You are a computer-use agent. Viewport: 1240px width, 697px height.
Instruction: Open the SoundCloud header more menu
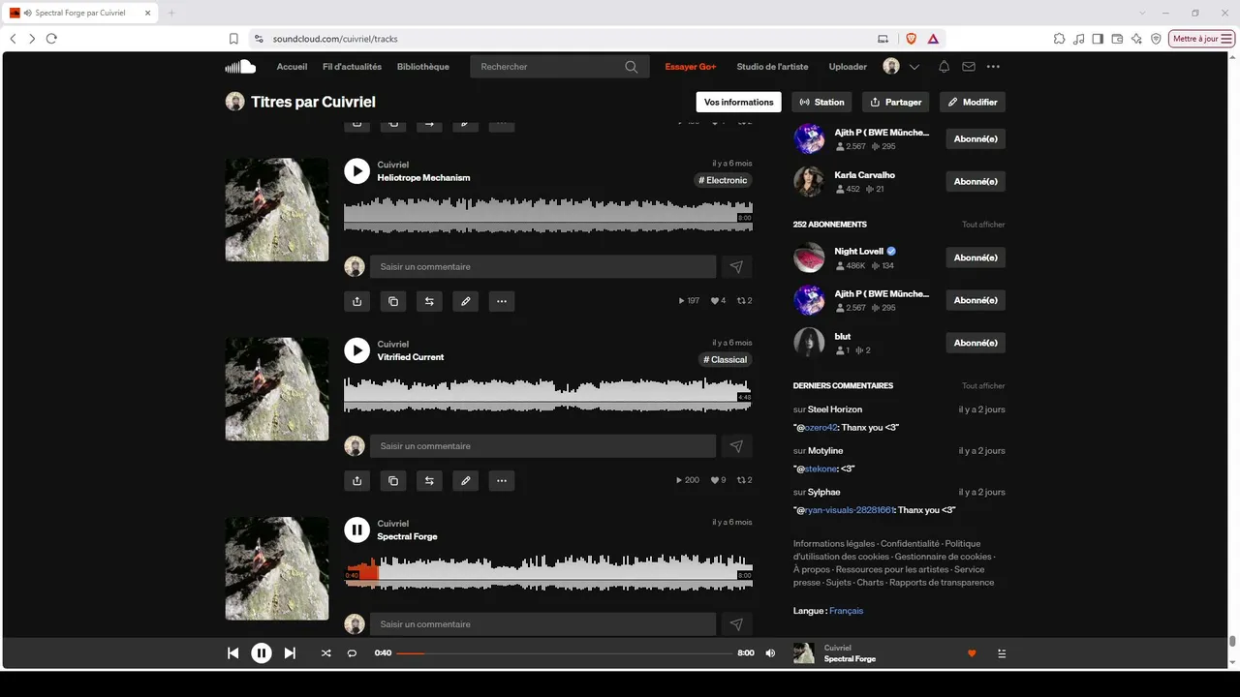pyautogui.click(x=993, y=67)
